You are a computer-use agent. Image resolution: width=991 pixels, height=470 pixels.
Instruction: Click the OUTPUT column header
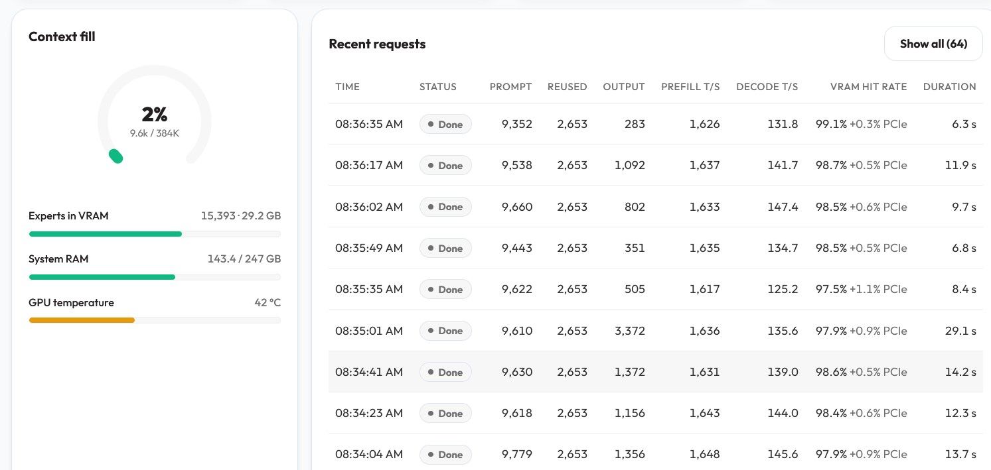pos(624,87)
